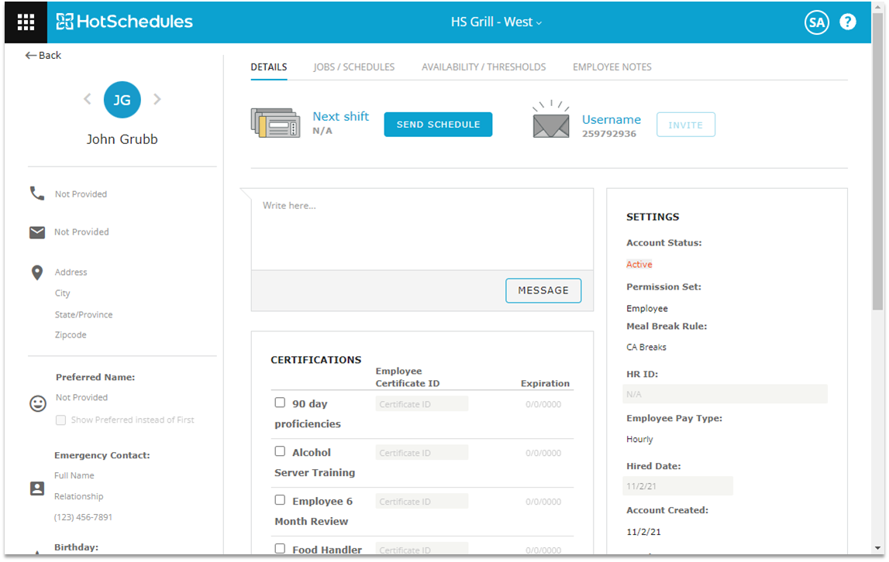889x562 pixels.
Task: Switch to Jobs / Schedules tab
Action: [353, 67]
